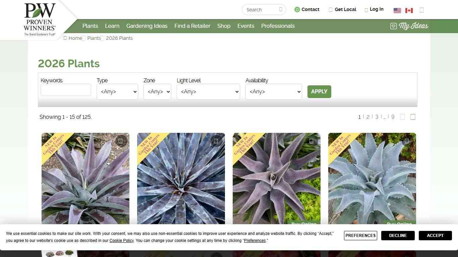Select the Canada flag icon

(409, 10)
